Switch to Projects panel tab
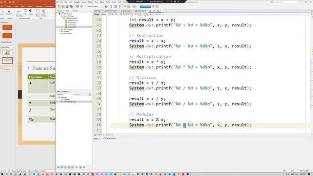Image resolution: width=313 pixels, height=176 pixels. click(59, 11)
